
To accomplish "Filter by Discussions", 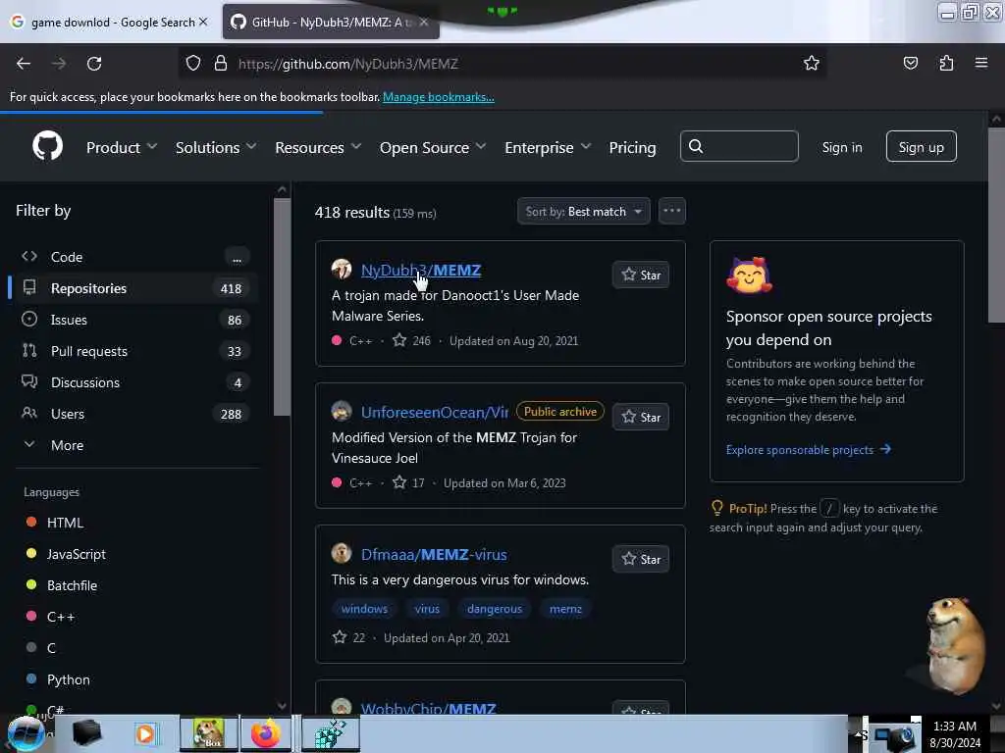I will click(x=133, y=382).
